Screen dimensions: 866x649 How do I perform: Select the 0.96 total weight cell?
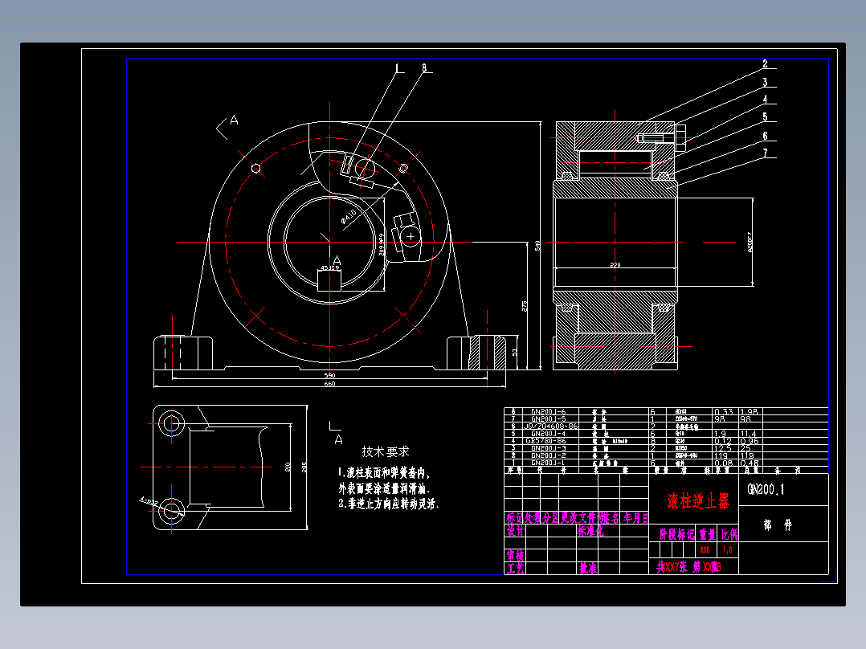(750, 441)
